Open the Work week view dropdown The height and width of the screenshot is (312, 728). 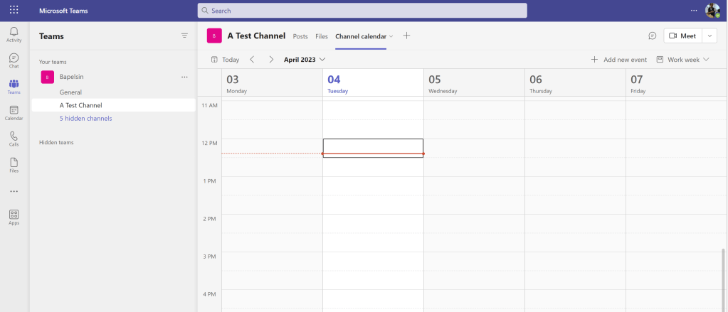tap(682, 60)
